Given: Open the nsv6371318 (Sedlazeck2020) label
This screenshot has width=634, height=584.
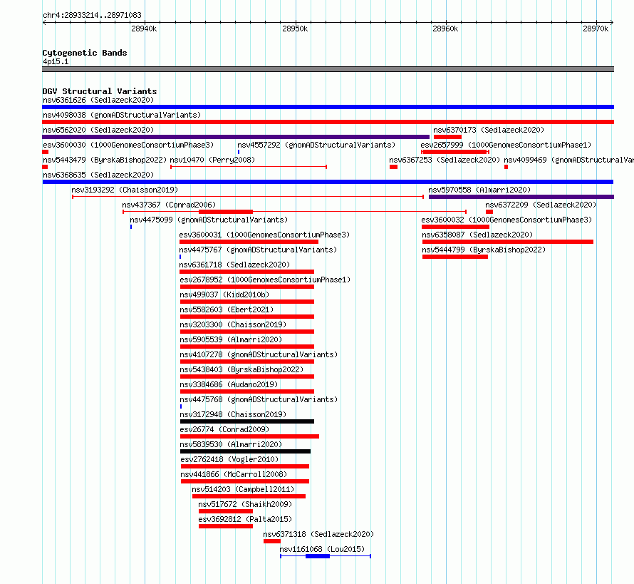Looking at the screenshot, I should (x=318, y=534).
